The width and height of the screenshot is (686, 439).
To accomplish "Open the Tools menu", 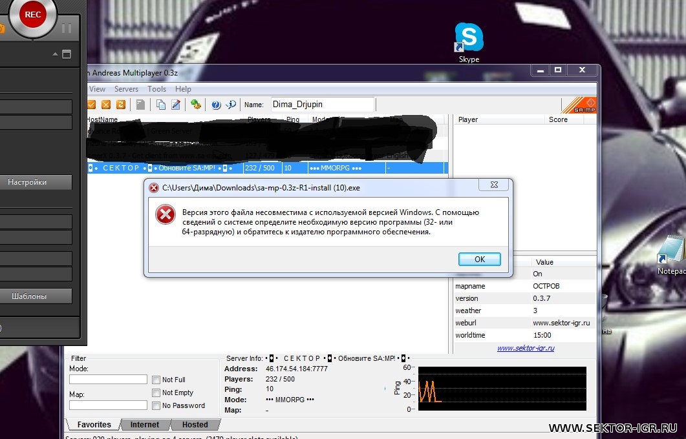I will click(x=156, y=88).
